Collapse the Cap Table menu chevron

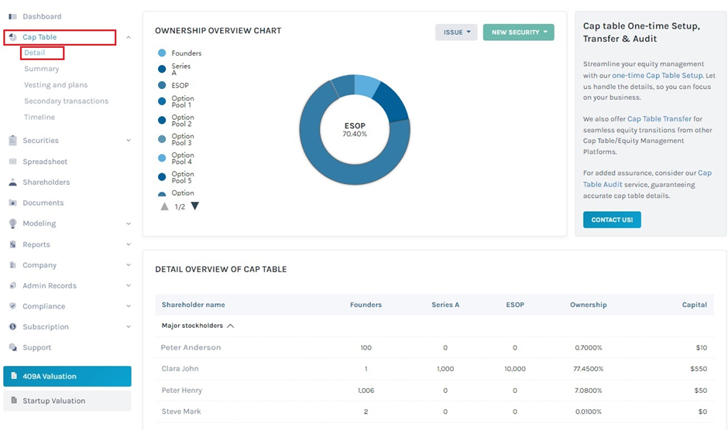[x=129, y=37]
